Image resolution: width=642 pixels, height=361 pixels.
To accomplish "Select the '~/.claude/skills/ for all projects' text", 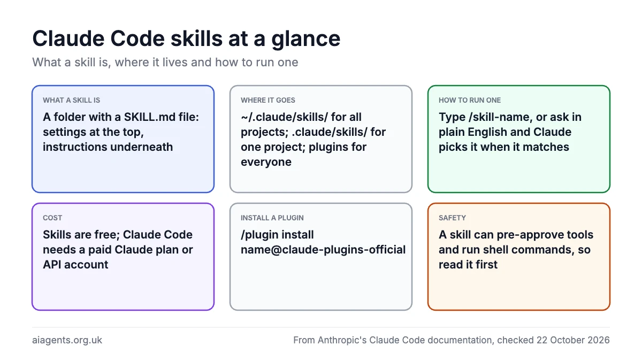I will pos(314,139).
